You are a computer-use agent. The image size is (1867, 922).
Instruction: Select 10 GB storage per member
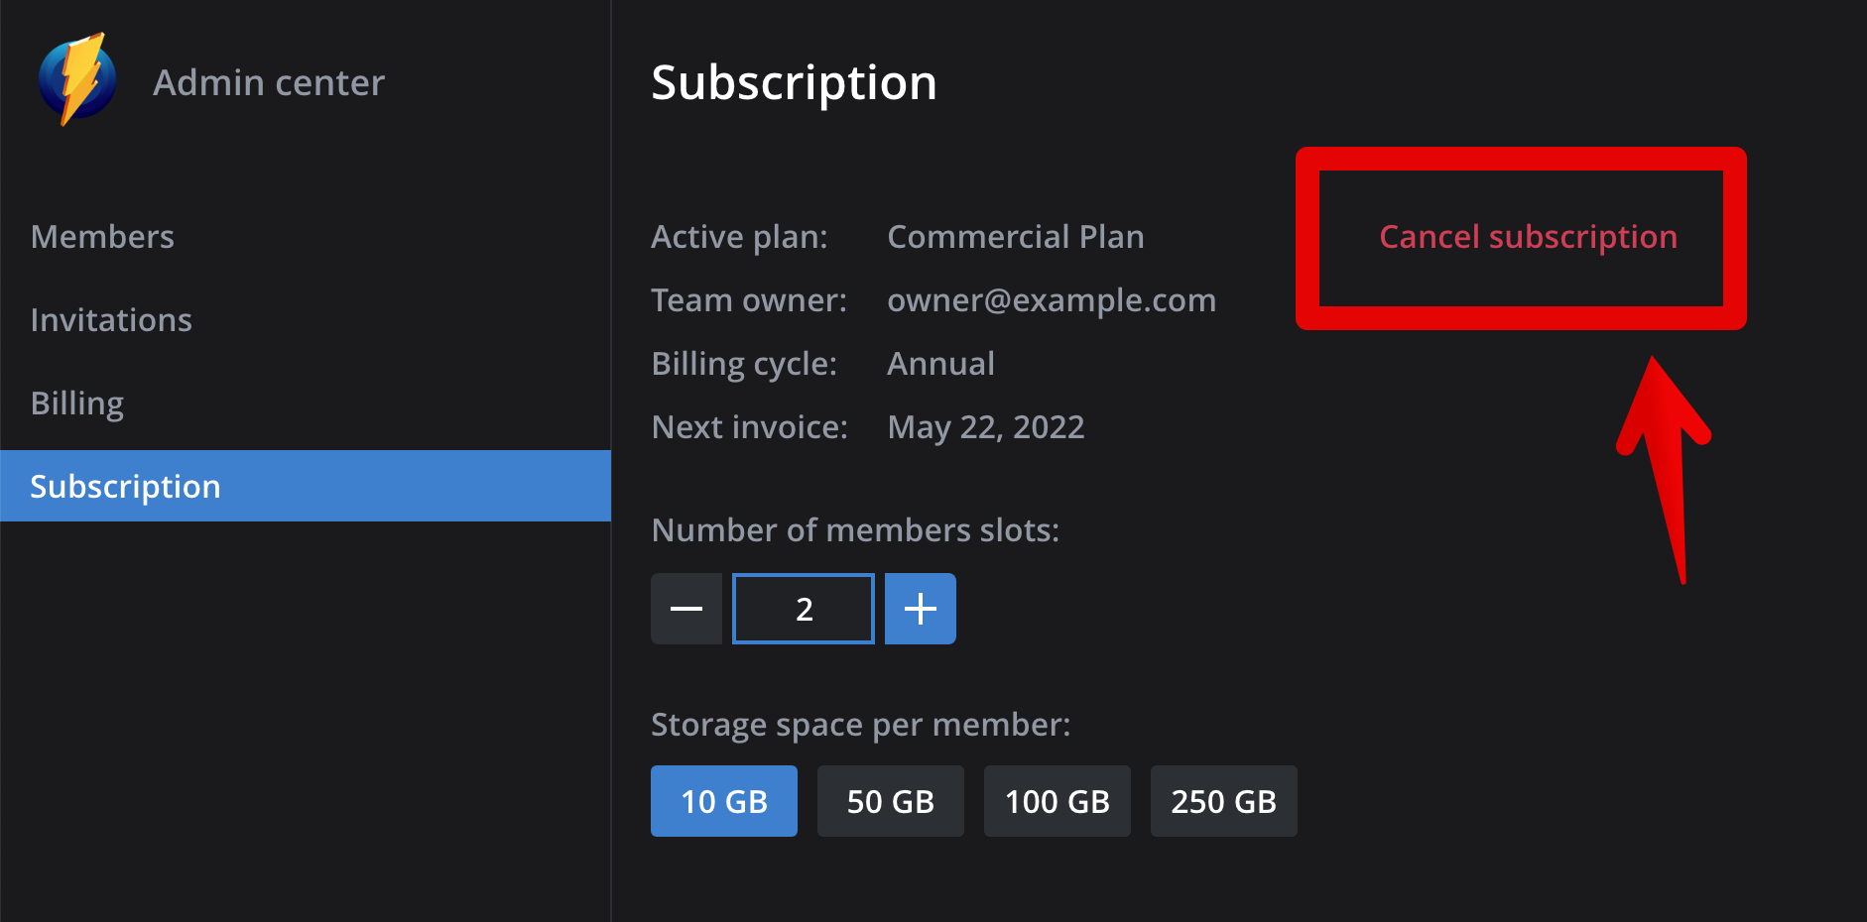[724, 801]
